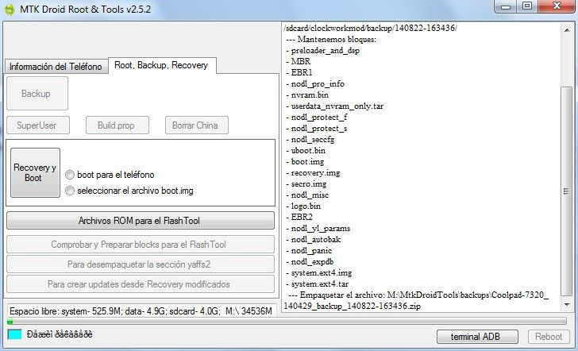Click Comprobar y Preparar blocks para FlashTool
The height and width of the screenshot is (351, 578).
[x=140, y=245]
